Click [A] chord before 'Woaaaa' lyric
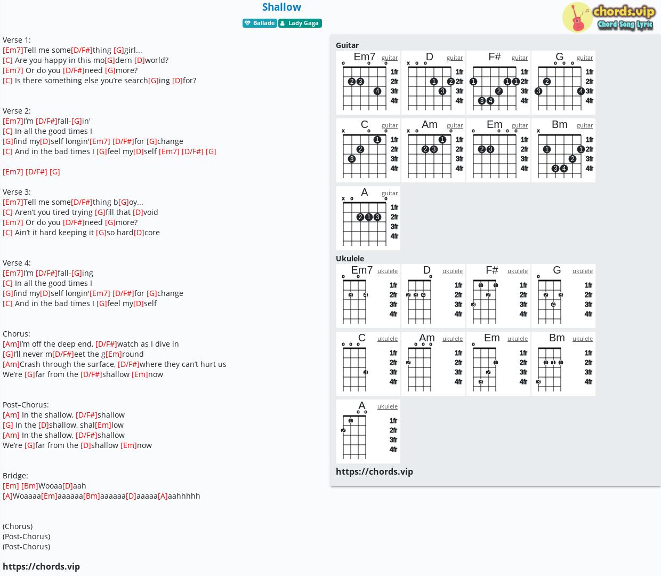Image resolution: width=661 pixels, height=576 pixels. [7, 496]
